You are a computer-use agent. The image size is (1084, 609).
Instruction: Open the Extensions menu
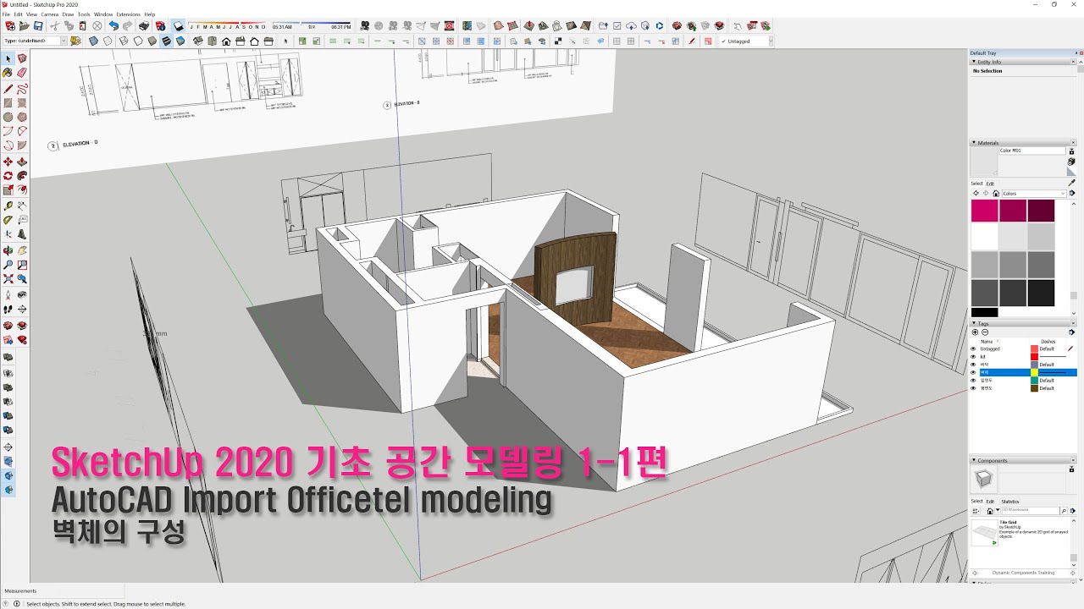pyautogui.click(x=129, y=14)
